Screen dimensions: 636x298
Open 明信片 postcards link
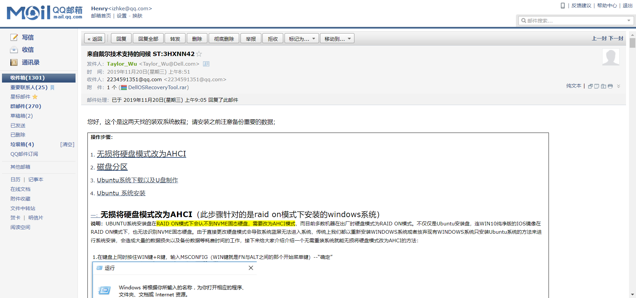(36, 218)
